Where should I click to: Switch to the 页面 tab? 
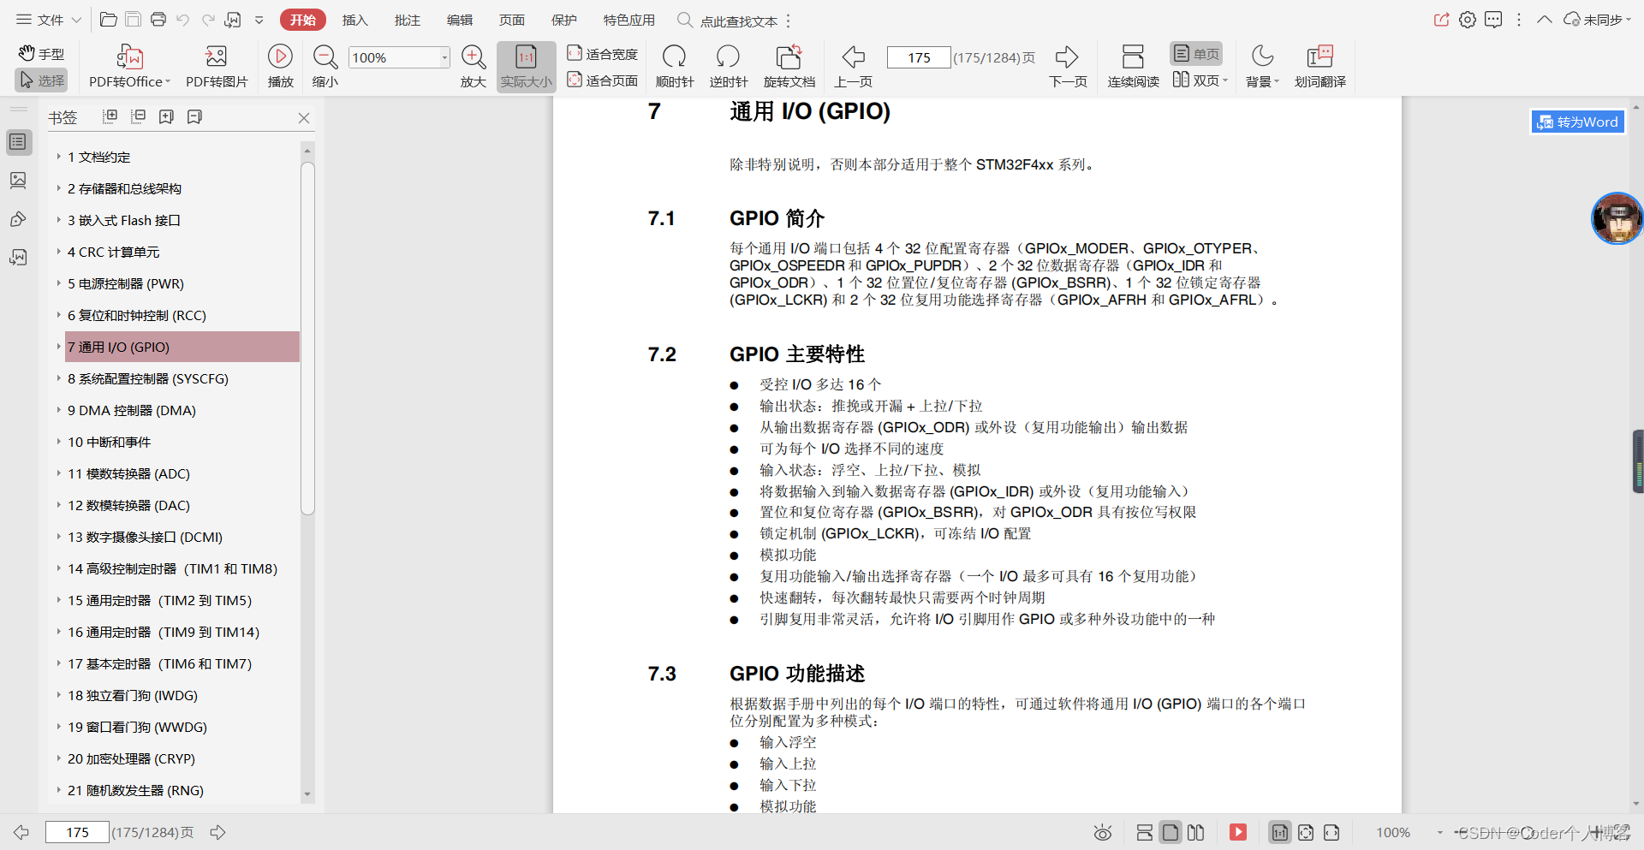(x=511, y=20)
